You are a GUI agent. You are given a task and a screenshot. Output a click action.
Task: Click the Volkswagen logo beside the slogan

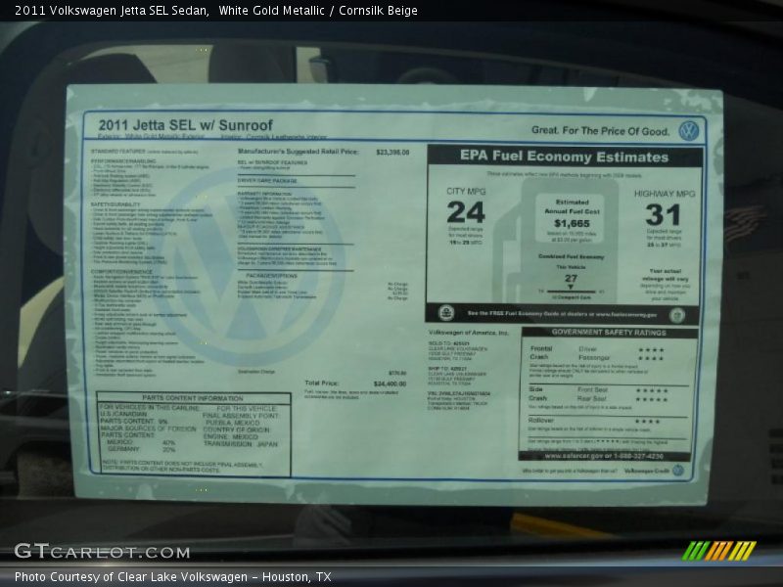pyautogui.click(x=688, y=130)
